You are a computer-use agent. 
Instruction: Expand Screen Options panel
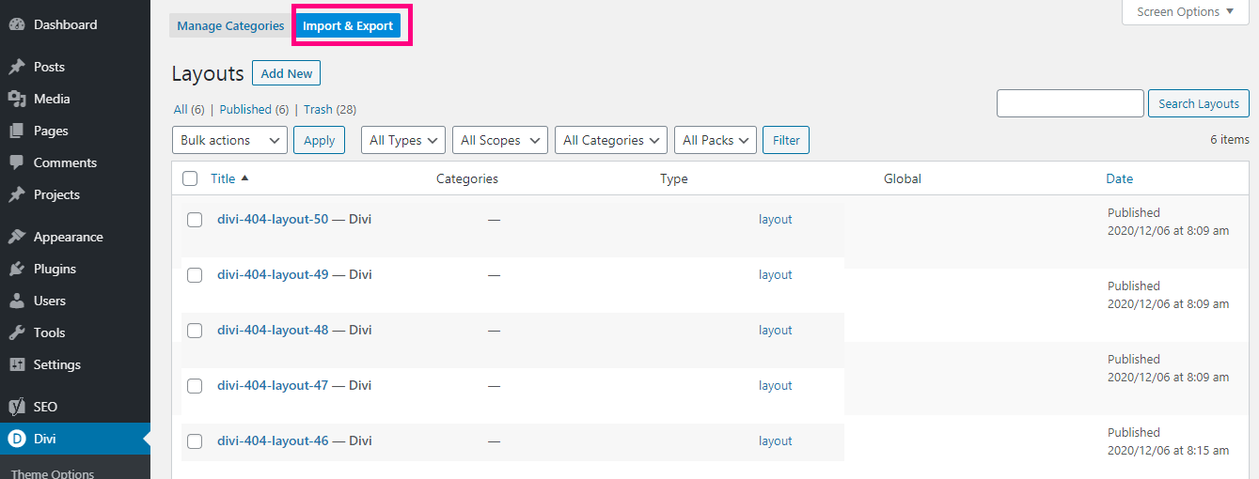1186,12
